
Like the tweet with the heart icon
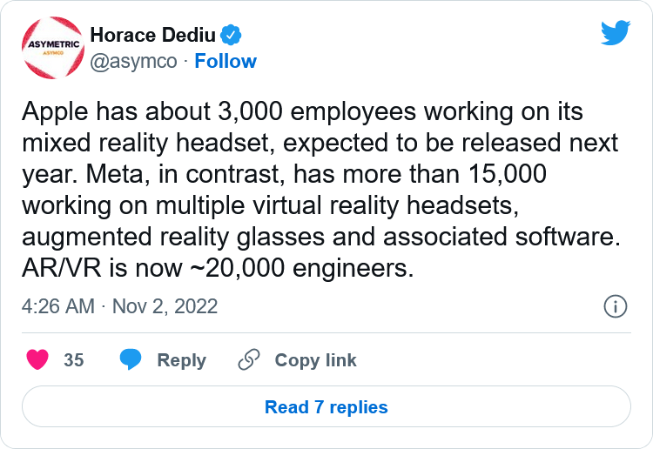click(37, 360)
